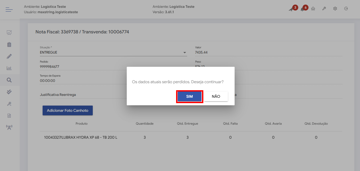This screenshot has width=360, height=171.
Task: Open the broadcast antenna sidebar icon
Action: [x=9, y=127]
